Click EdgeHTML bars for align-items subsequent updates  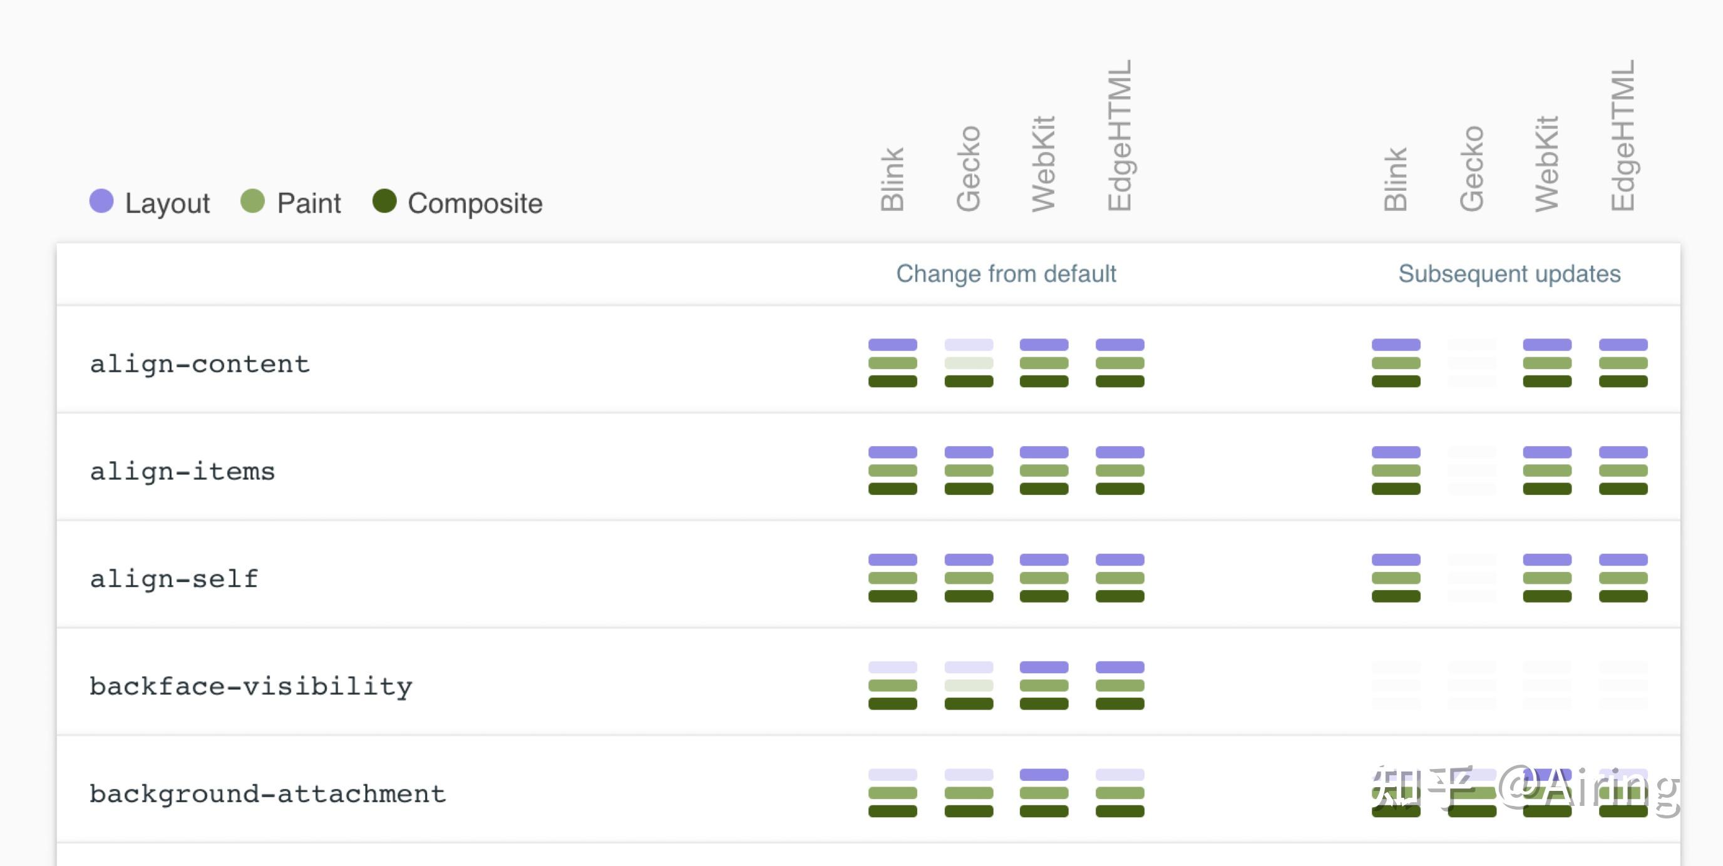[x=1623, y=471]
